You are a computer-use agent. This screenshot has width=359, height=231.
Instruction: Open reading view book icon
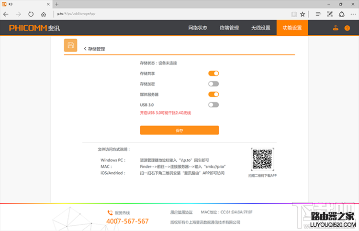294,14
